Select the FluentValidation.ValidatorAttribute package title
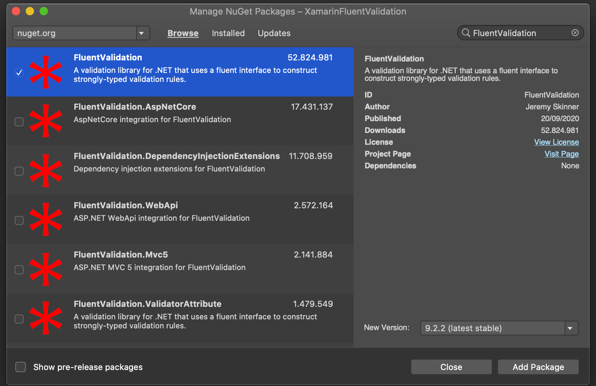 pyautogui.click(x=148, y=304)
